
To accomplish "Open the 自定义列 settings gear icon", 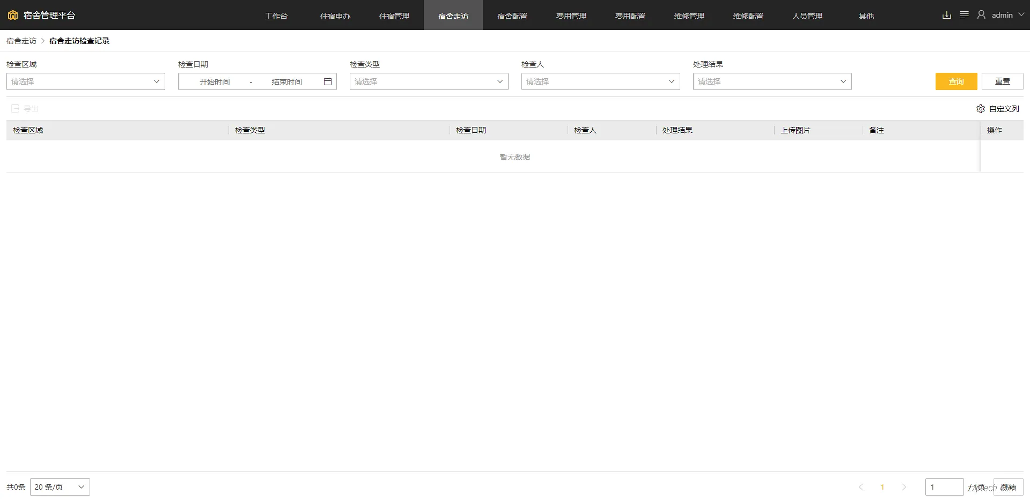I will [981, 109].
